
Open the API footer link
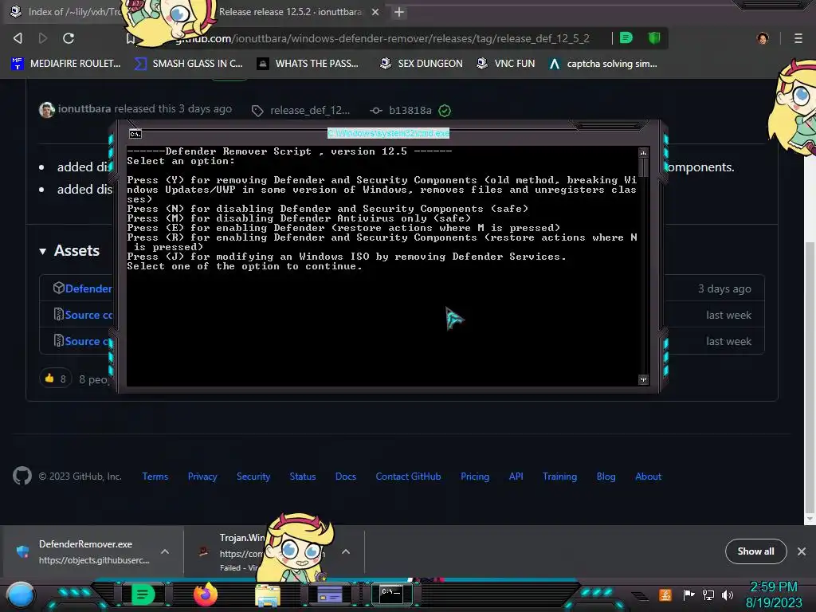tap(516, 477)
